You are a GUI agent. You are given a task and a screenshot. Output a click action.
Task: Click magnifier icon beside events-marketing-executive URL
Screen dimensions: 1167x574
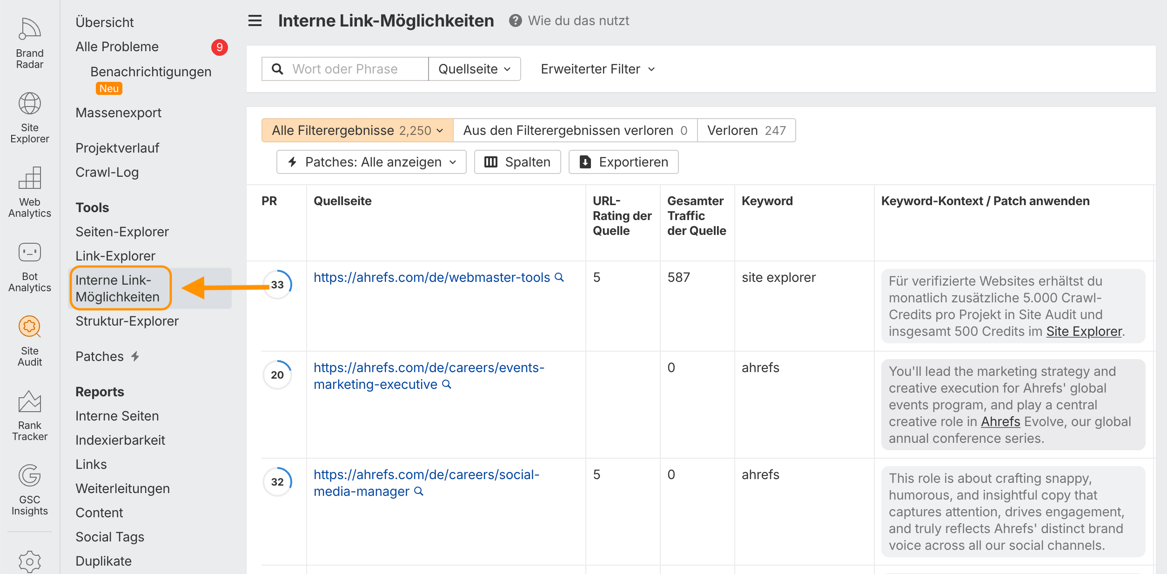pos(447,384)
